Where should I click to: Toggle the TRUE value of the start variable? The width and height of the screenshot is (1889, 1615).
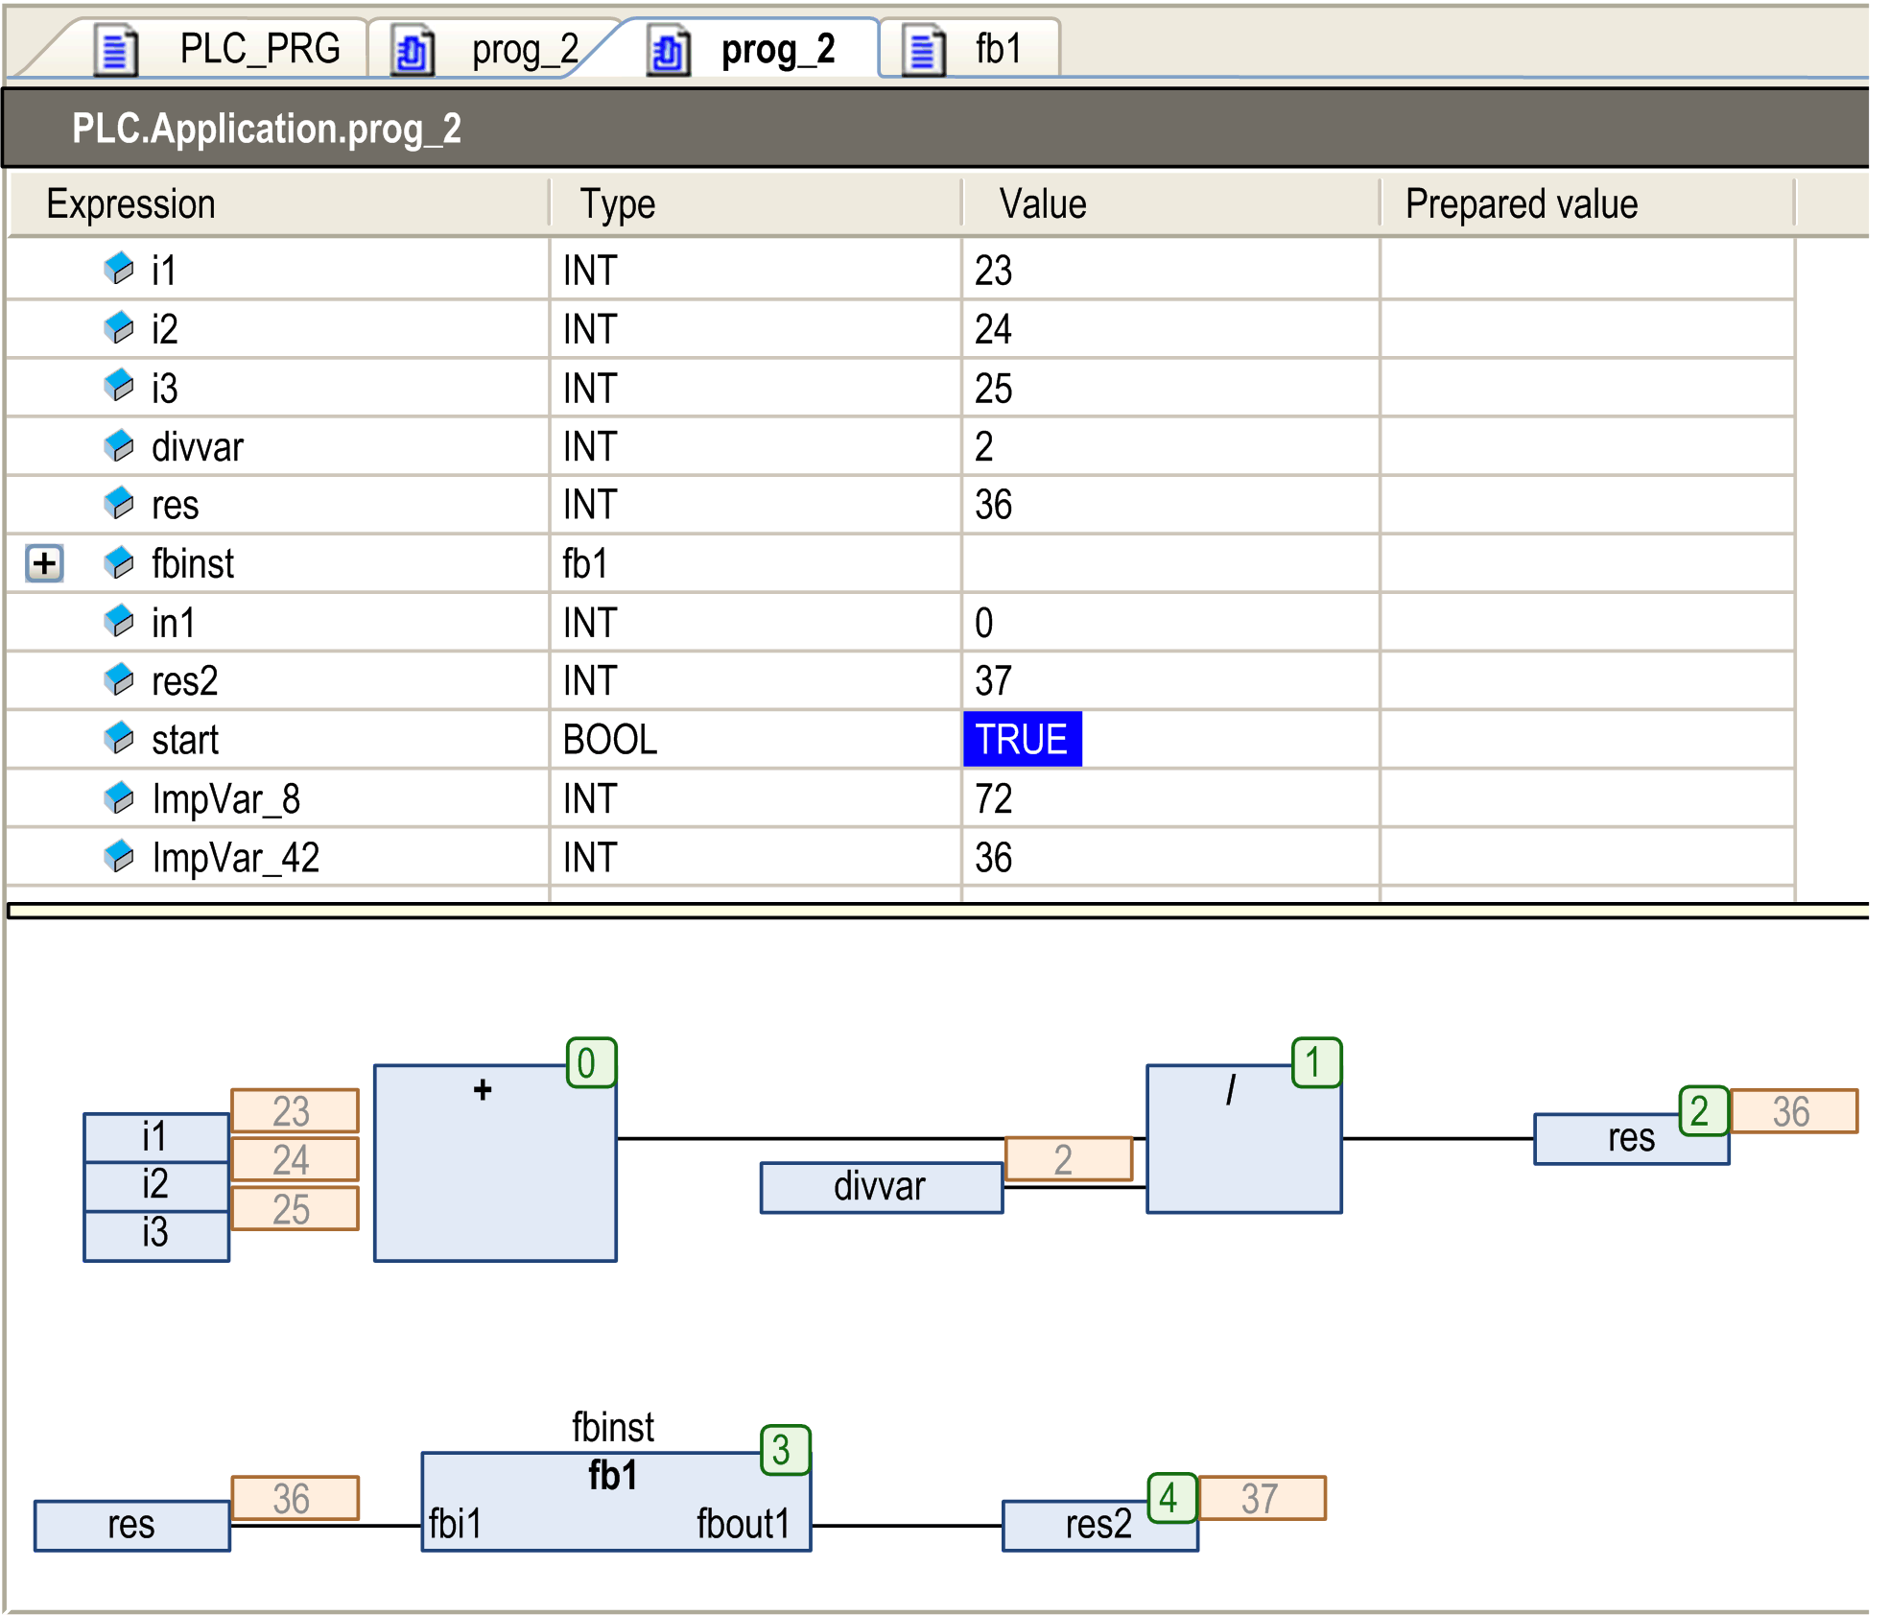pyautogui.click(x=1023, y=739)
